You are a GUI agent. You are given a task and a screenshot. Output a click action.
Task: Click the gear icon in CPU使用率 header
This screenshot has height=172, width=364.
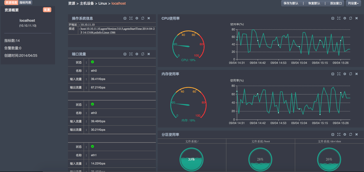click(345, 18)
